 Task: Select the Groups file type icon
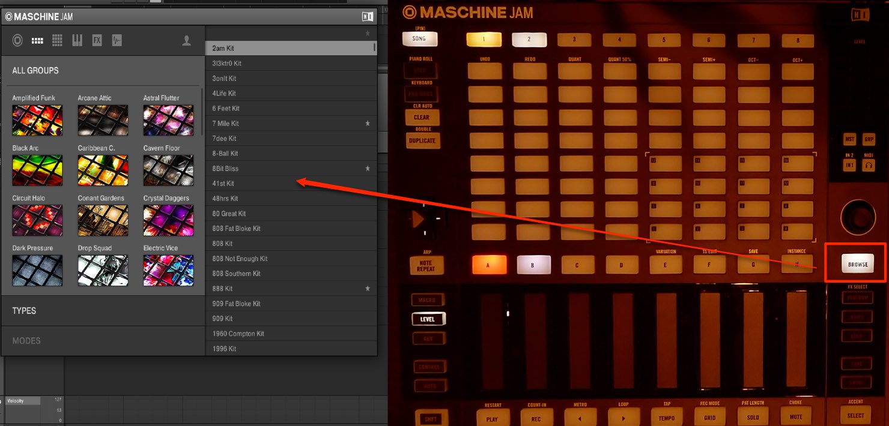37,41
